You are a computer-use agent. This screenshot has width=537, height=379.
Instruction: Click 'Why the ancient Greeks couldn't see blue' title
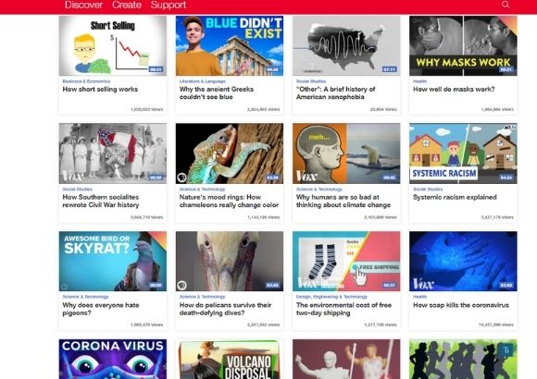point(217,93)
